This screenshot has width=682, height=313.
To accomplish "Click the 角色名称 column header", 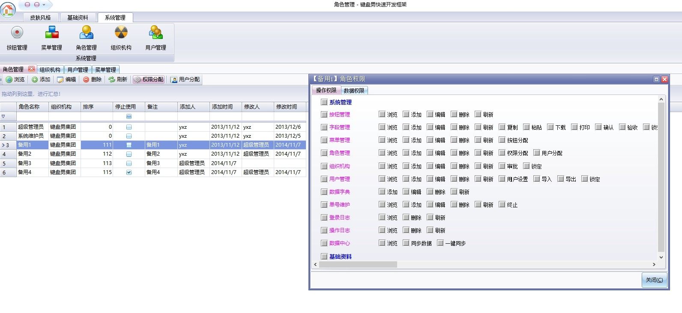I will click(29, 107).
